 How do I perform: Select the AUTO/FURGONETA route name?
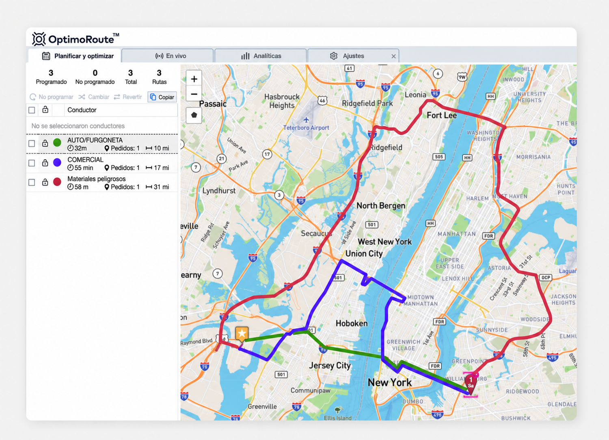95,140
